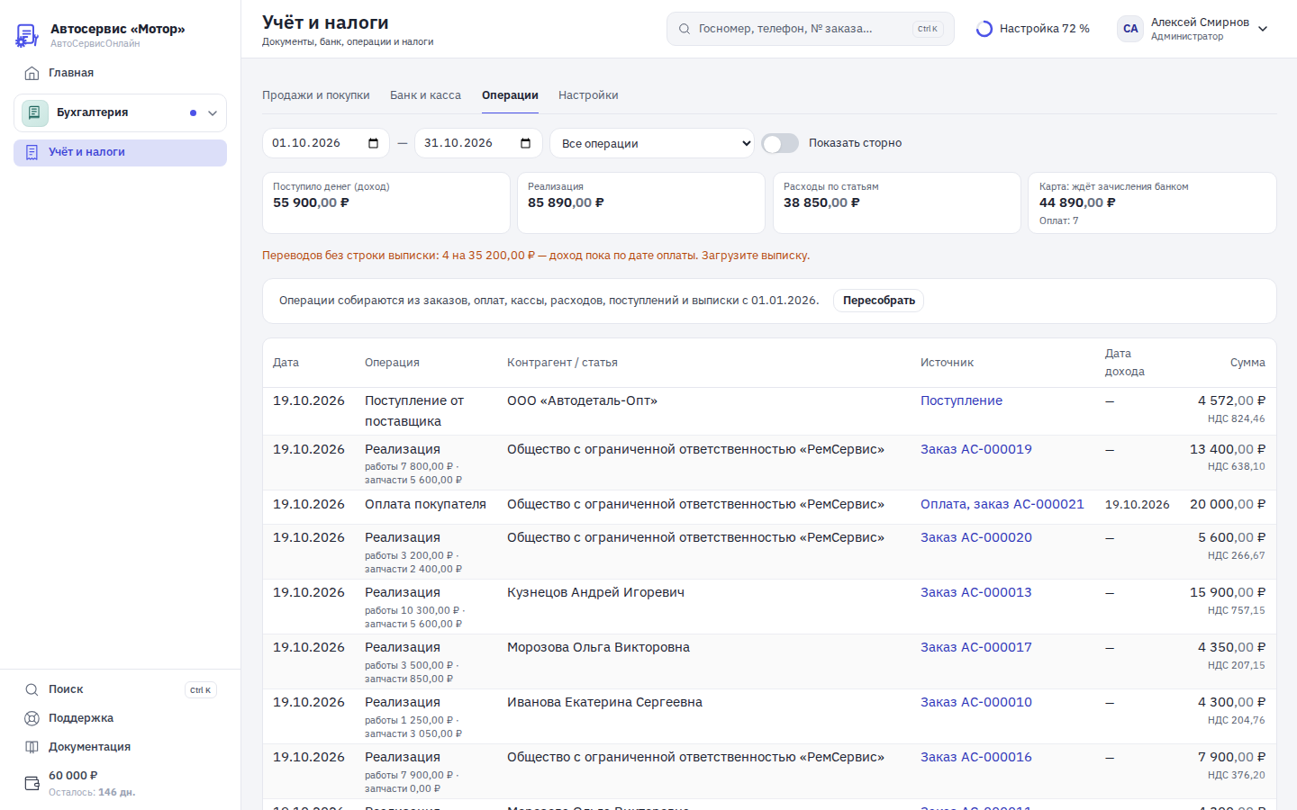Open the Документация book icon
This screenshot has height=810, width=1297.
coord(32,747)
